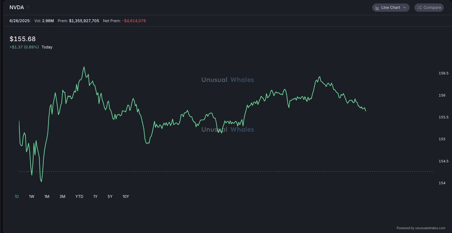Click the NVDA ticker symbol title
Screen dimensions: 452x233
point(17,8)
